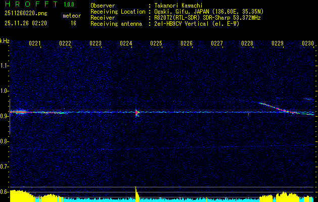Viewport: 318px width, 202px height.
Task: Click the Observer label
Action: point(103,6)
